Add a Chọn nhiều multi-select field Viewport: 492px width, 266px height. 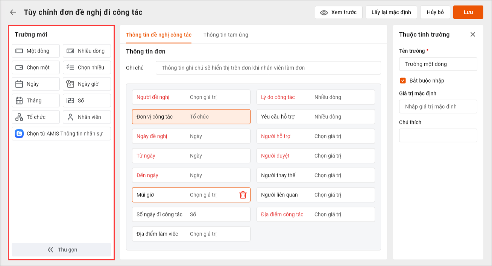[x=87, y=68]
